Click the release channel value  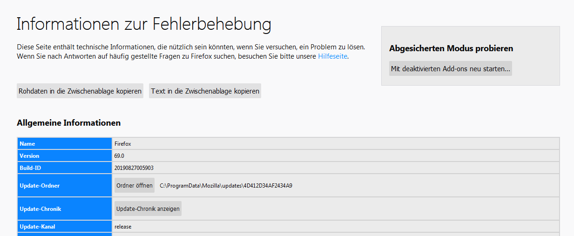click(x=123, y=227)
